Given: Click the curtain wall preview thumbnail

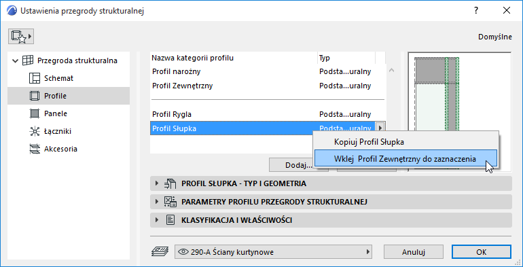Looking at the screenshot, I should point(459,112).
